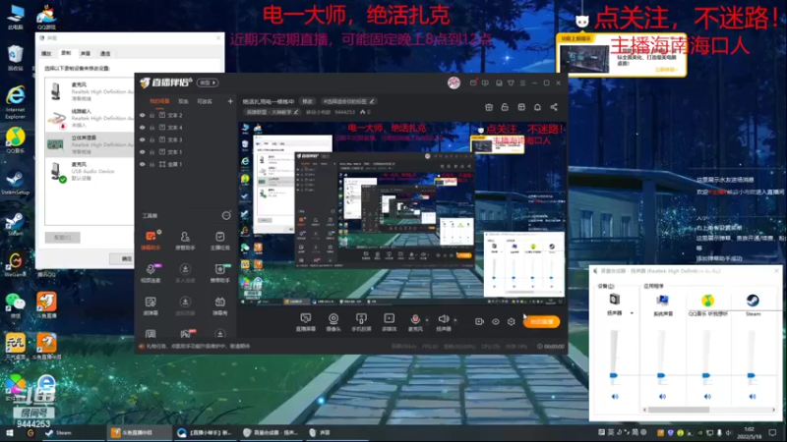
Task: Open the 弹幕助手 tool
Action: click(151, 240)
